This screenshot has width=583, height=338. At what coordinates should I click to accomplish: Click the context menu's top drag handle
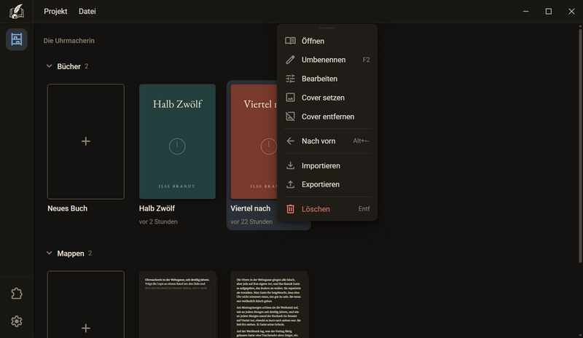click(327, 28)
